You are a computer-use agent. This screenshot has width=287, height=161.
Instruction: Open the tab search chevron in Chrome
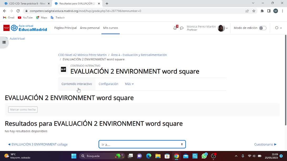click(x=253, y=3)
